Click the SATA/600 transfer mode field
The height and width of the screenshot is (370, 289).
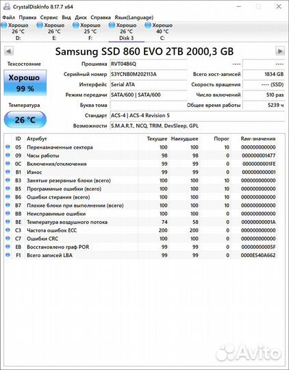pyautogui.click(x=149, y=95)
